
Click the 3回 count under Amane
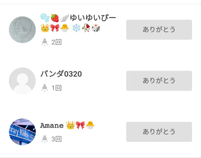(56, 139)
